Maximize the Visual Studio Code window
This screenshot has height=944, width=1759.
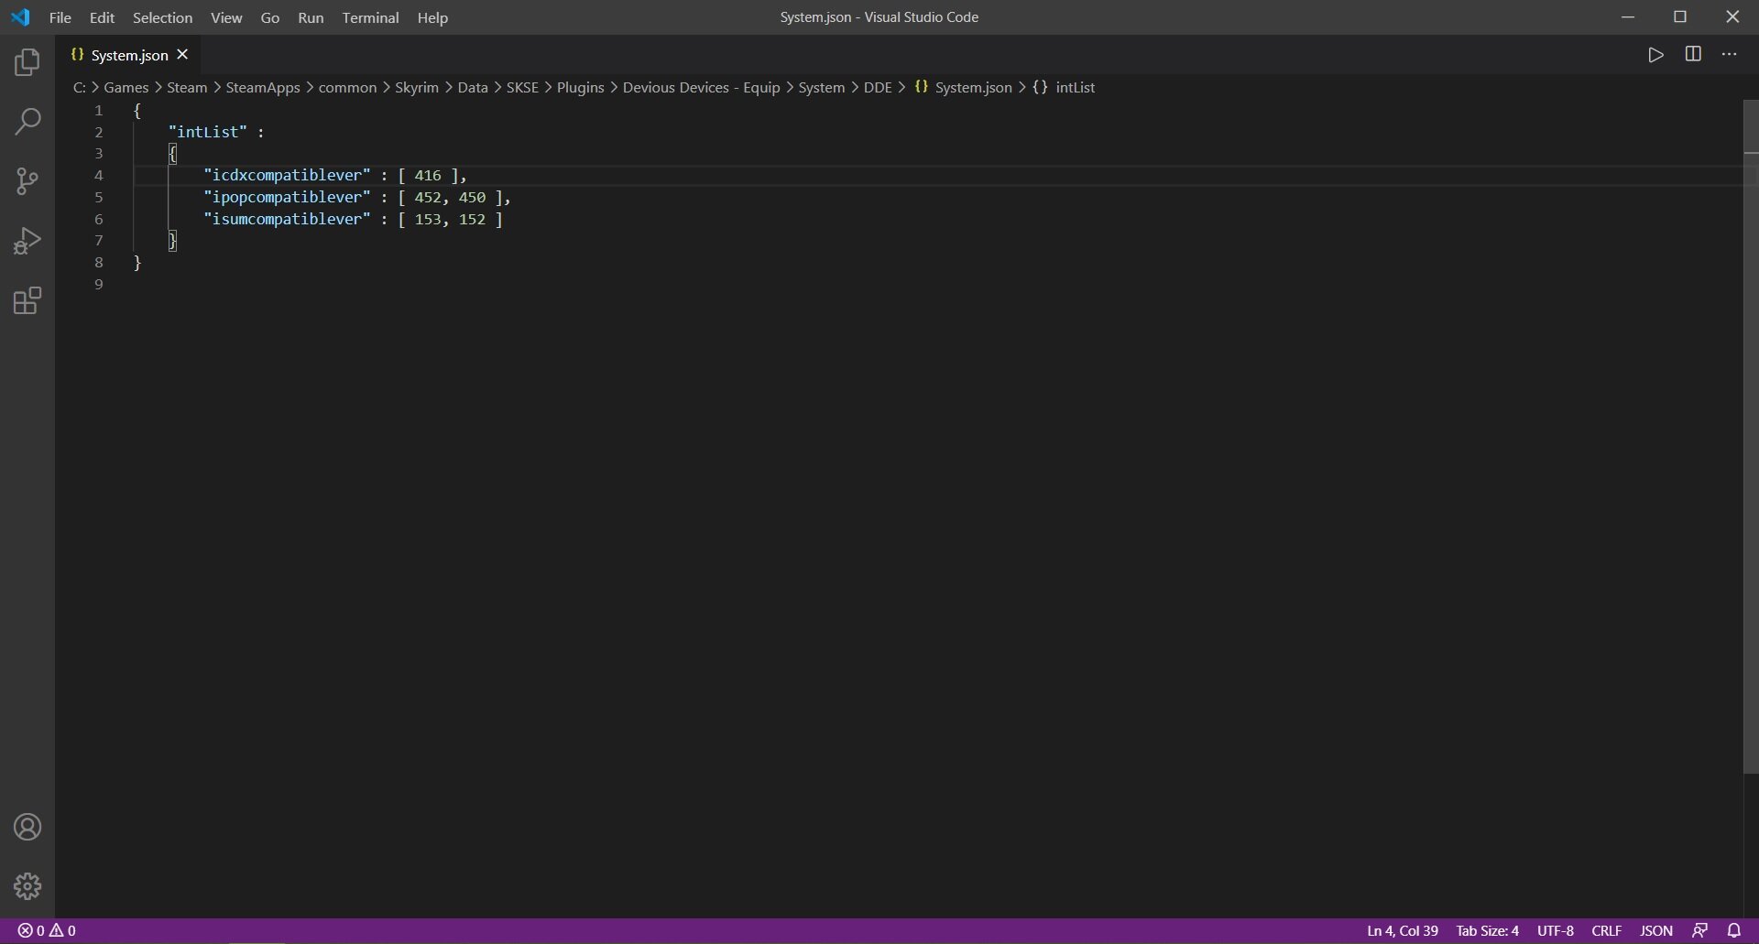(x=1680, y=17)
